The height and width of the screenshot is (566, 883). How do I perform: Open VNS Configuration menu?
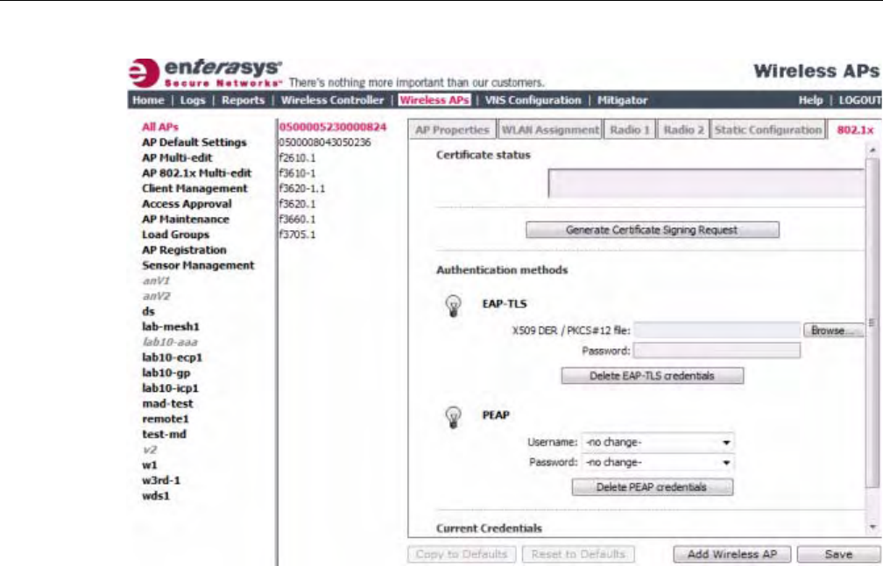(x=533, y=100)
